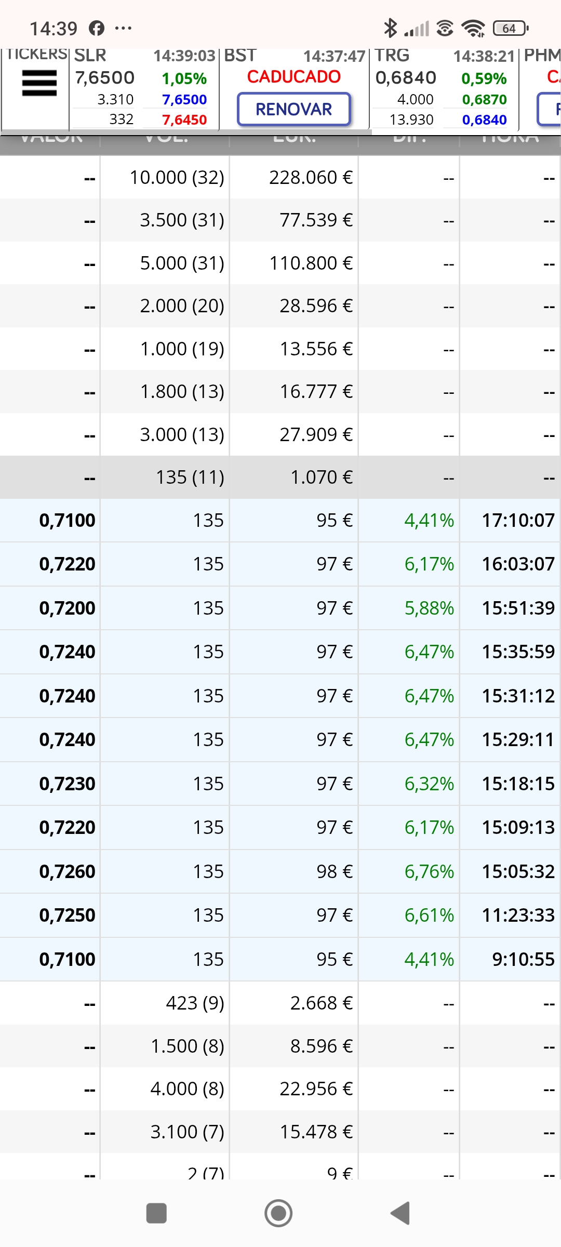Tap the 6,76% difference value
This screenshot has height=1247, width=561.
click(430, 872)
